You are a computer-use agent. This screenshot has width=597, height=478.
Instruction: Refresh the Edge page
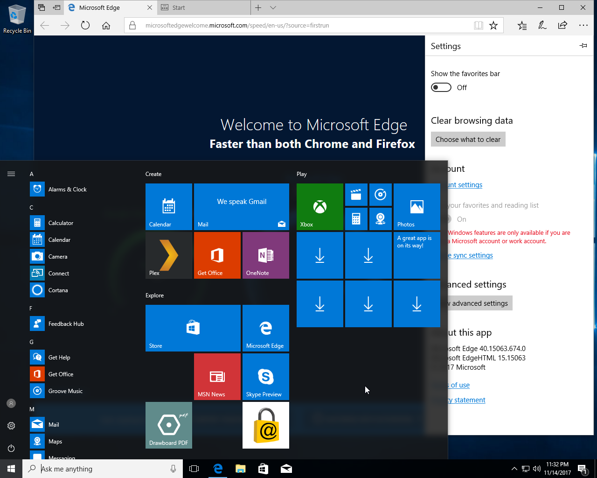click(x=85, y=25)
